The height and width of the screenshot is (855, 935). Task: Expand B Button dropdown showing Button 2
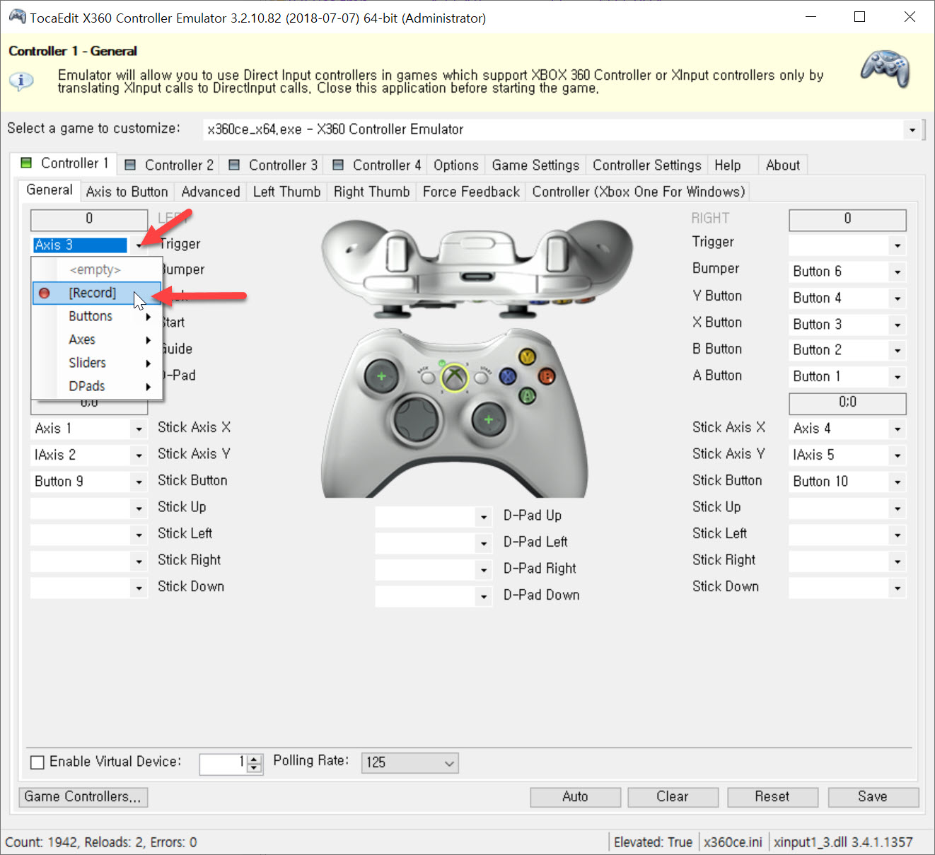click(x=898, y=350)
